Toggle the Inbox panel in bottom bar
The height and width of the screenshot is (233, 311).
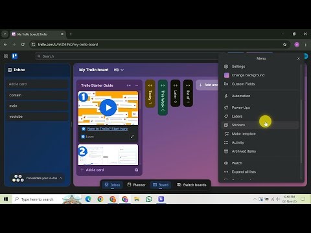[112, 185]
